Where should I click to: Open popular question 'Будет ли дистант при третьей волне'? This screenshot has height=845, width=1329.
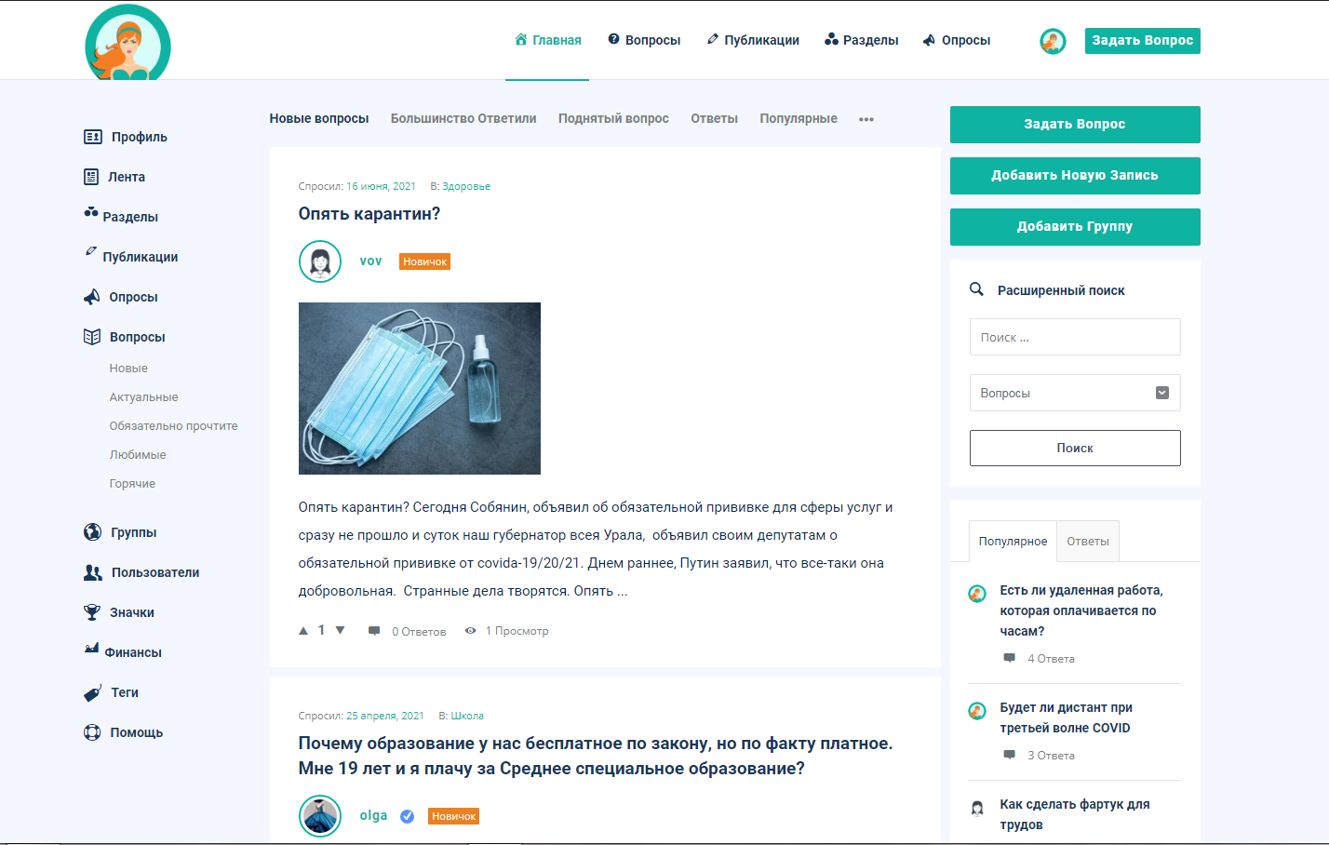click(x=1067, y=718)
